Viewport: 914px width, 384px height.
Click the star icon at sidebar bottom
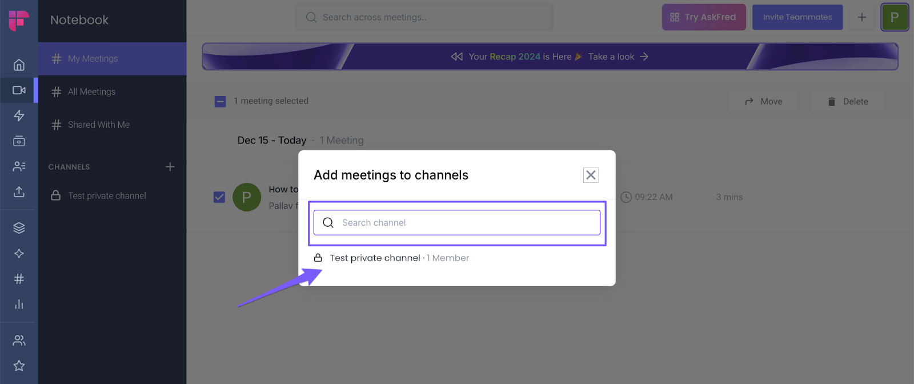click(x=19, y=366)
